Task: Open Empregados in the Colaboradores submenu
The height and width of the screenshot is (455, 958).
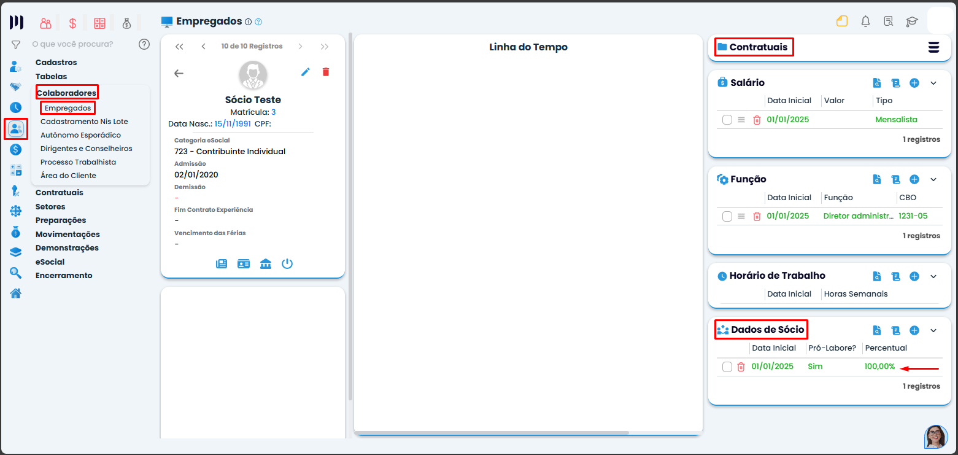Action: pyautogui.click(x=68, y=108)
